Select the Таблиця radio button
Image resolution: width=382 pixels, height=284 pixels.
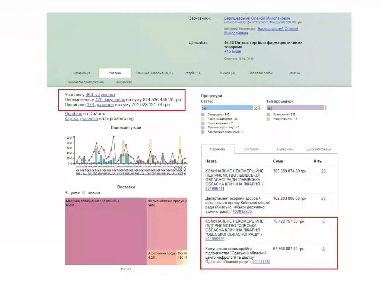[84, 193]
